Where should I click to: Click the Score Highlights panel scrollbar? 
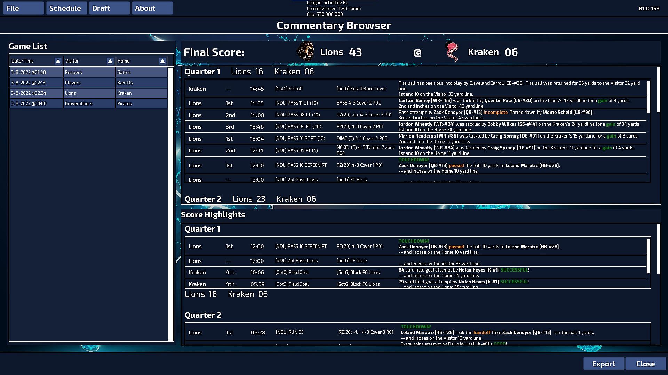[658, 249]
